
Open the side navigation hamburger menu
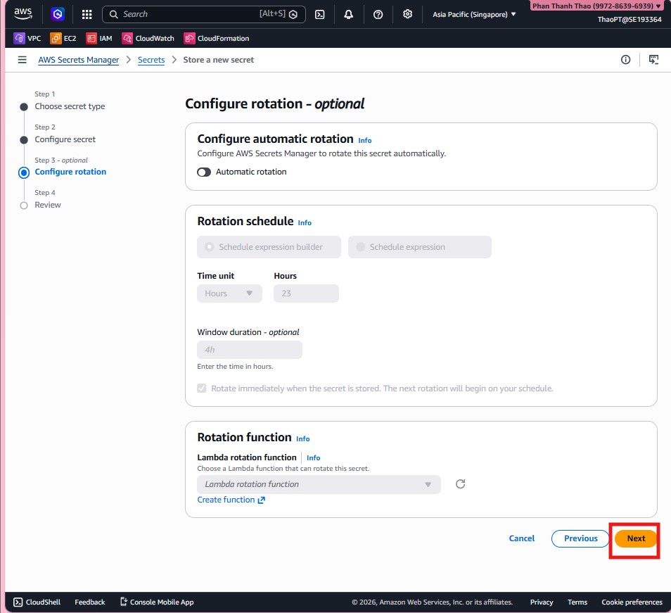pyautogui.click(x=23, y=60)
